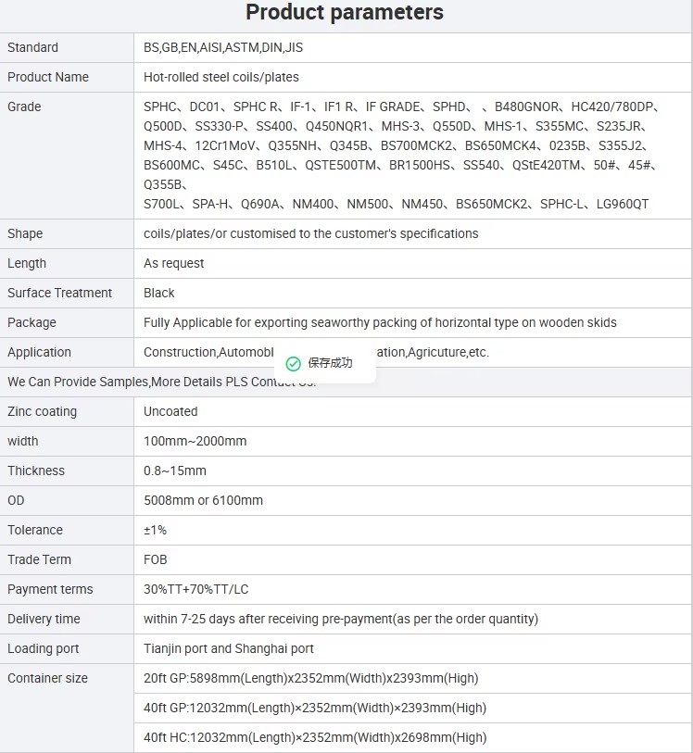
Task: Click the width row label
Action: pos(22,441)
